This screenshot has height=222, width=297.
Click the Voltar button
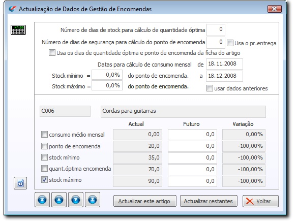point(260,201)
